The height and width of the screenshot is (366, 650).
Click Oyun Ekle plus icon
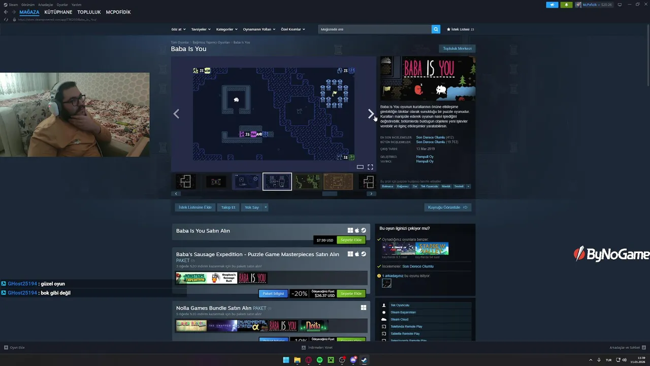click(6, 348)
